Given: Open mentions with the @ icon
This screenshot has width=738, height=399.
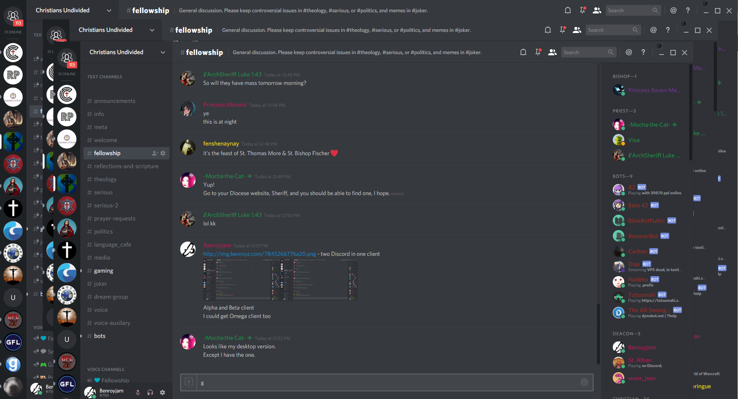Looking at the screenshot, I should pyautogui.click(x=629, y=52).
